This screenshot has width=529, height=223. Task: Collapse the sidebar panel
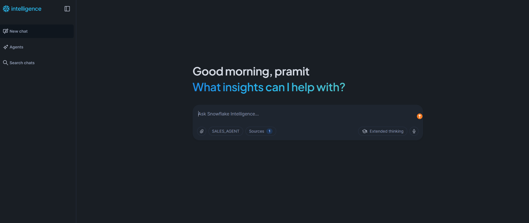pos(67,9)
